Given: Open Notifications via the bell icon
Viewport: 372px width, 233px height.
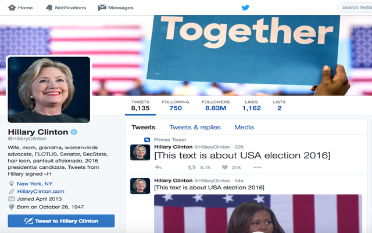Looking at the screenshot, I should coord(49,8).
